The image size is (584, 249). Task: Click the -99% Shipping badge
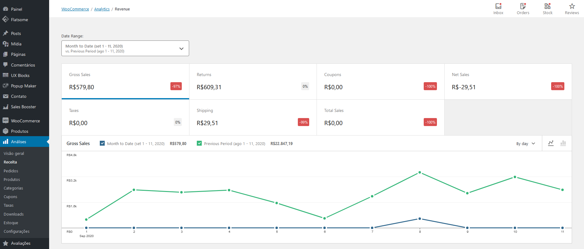click(x=304, y=122)
